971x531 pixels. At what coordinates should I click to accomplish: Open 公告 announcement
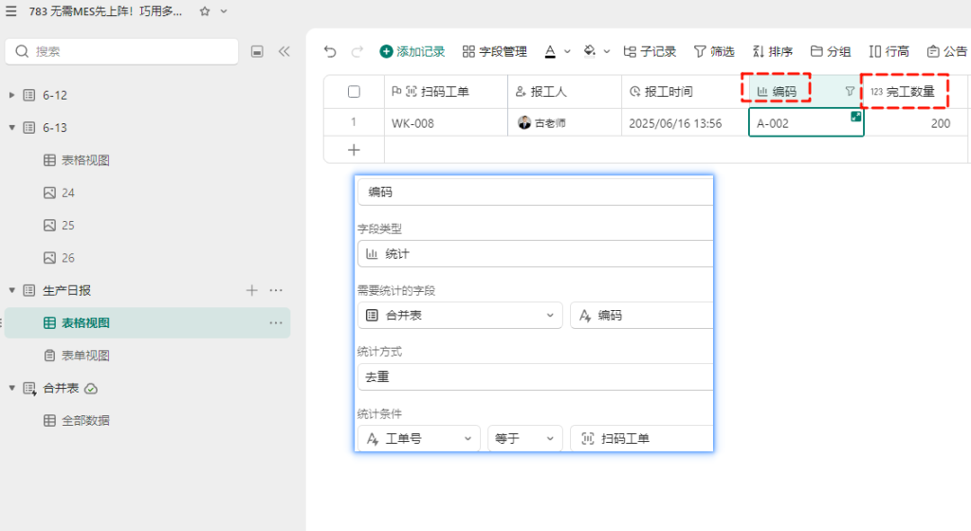click(x=947, y=51)
